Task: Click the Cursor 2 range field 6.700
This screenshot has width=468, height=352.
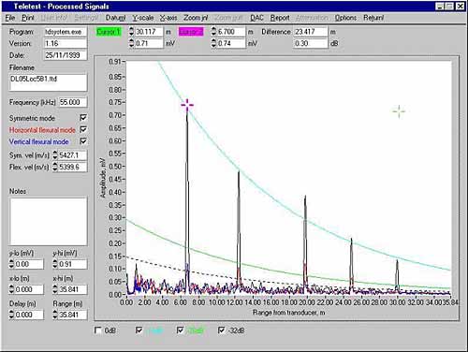Action: point(231,32)
